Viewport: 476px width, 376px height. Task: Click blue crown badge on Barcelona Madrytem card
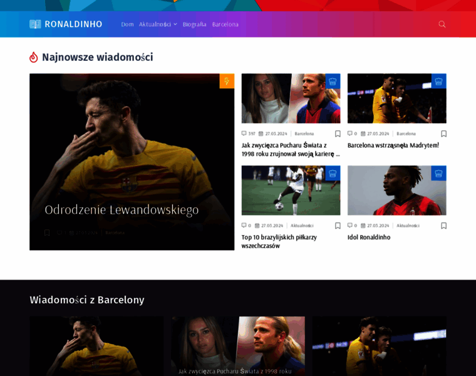(x=438, y=81)
